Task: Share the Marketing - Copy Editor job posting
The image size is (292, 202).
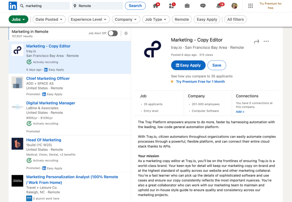Action: 256,41
